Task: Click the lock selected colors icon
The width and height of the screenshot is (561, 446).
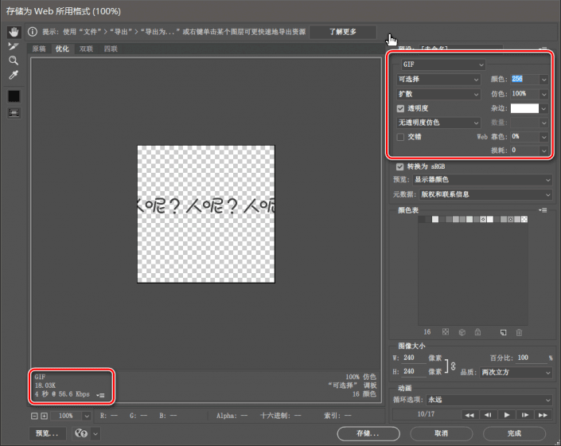Action: tap(477, 332)
